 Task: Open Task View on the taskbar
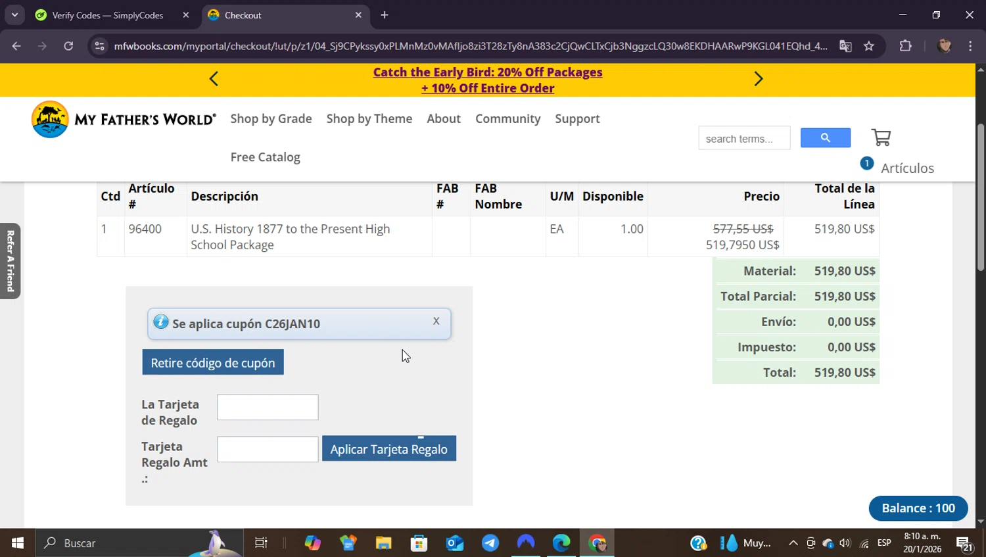tap(261, 543)
